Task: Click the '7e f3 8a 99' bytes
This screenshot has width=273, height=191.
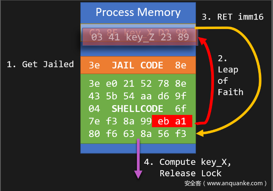Action: coord(119,121)
